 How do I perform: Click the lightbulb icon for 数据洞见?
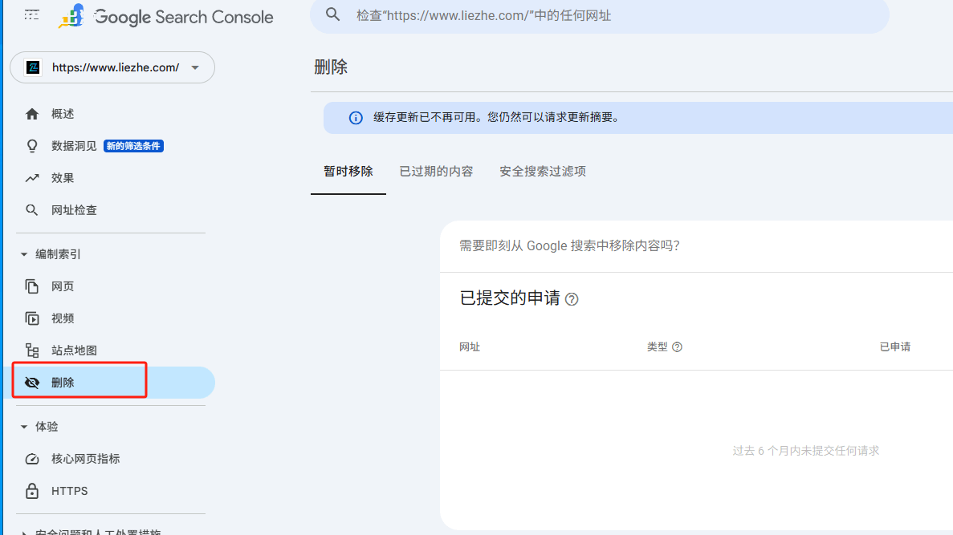(x=31, y=146)
